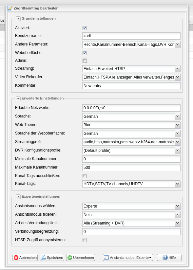Open the Sprache dropdown arrow
This screenshot has height=270, width=193.
[x=178, y=117]
